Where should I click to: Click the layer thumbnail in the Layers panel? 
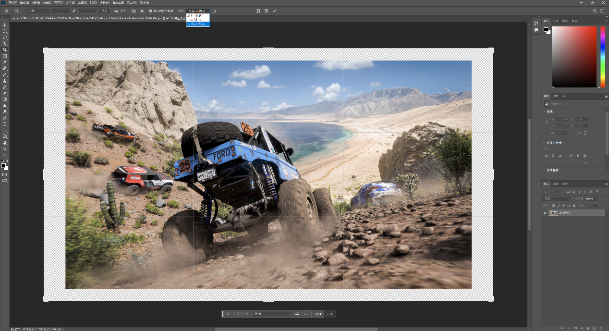click(553, 213)
